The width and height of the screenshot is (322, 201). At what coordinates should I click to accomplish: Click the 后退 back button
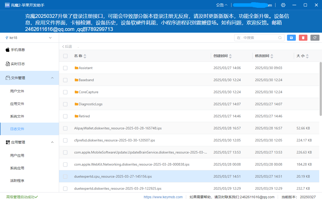pyautogui.click(x=67, y=46)
